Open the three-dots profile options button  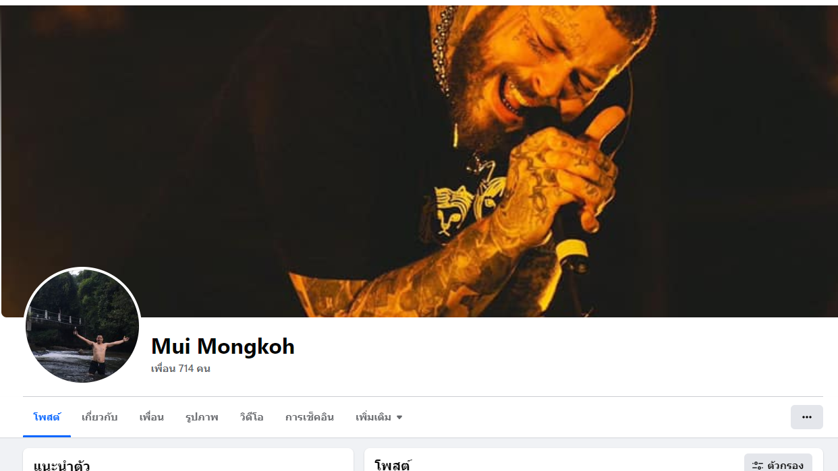(806, 417)
